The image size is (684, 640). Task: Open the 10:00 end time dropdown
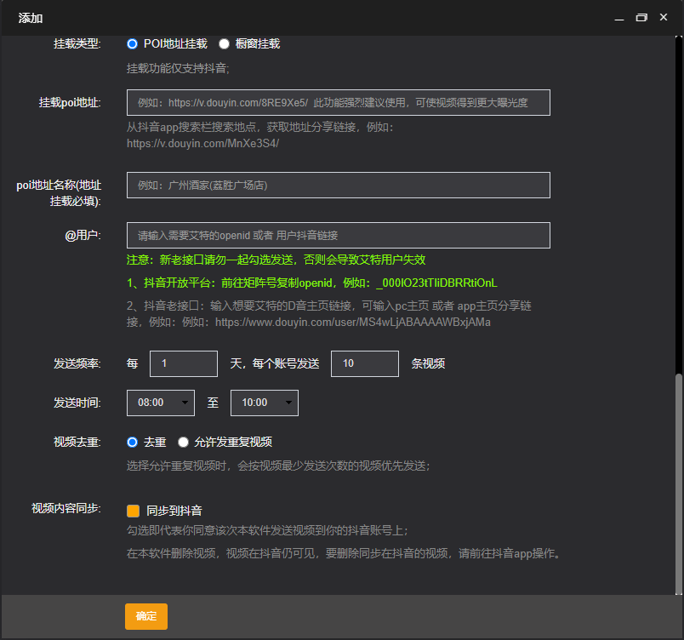coord(264,403)
